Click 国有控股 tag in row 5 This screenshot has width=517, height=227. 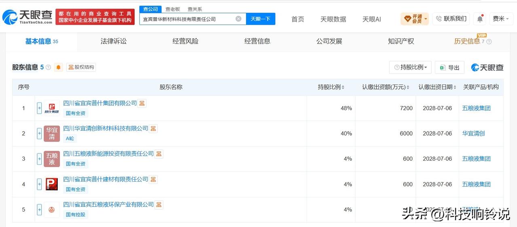76,214
